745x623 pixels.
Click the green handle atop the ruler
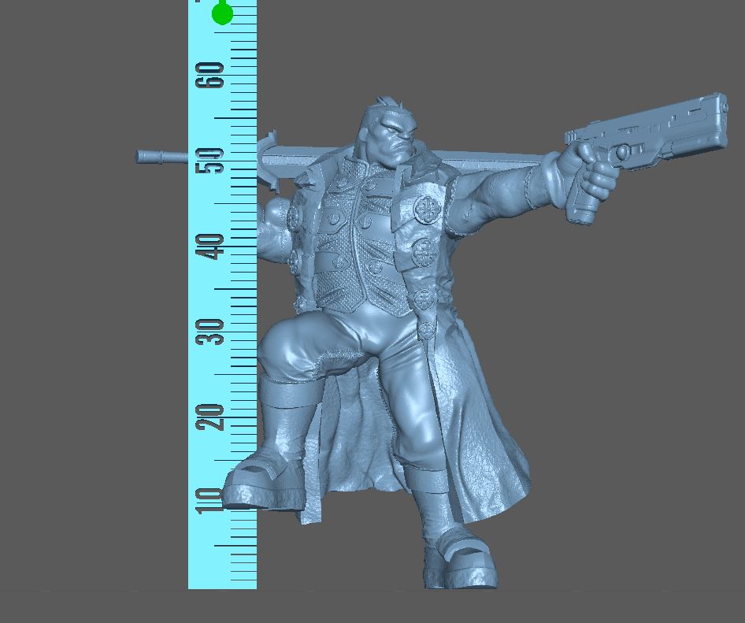(223, 13)
